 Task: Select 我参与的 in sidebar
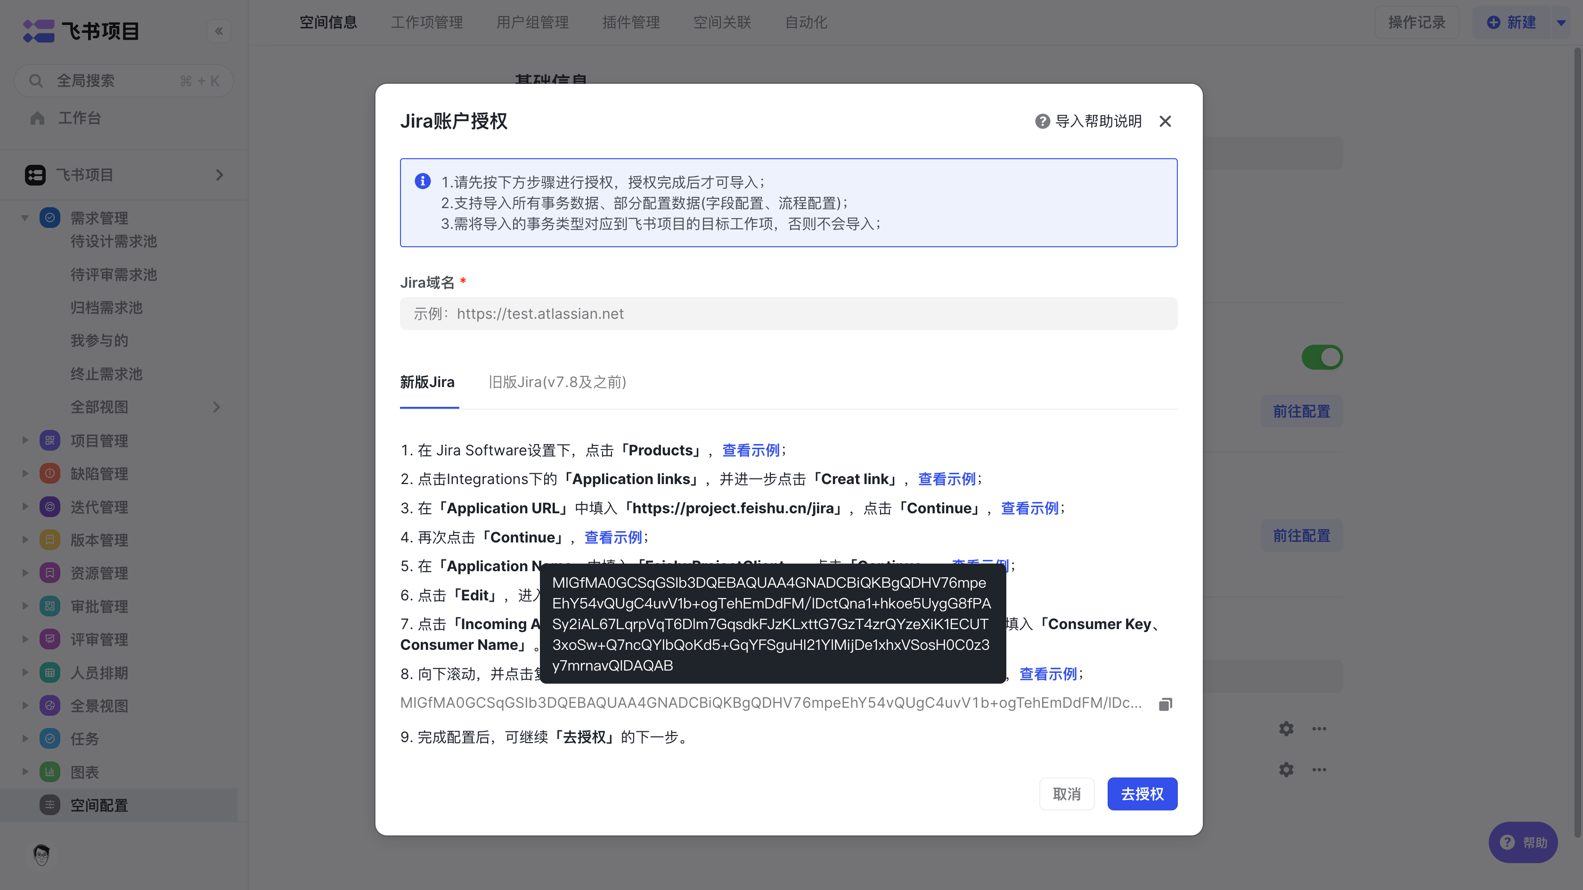point(99,340)
